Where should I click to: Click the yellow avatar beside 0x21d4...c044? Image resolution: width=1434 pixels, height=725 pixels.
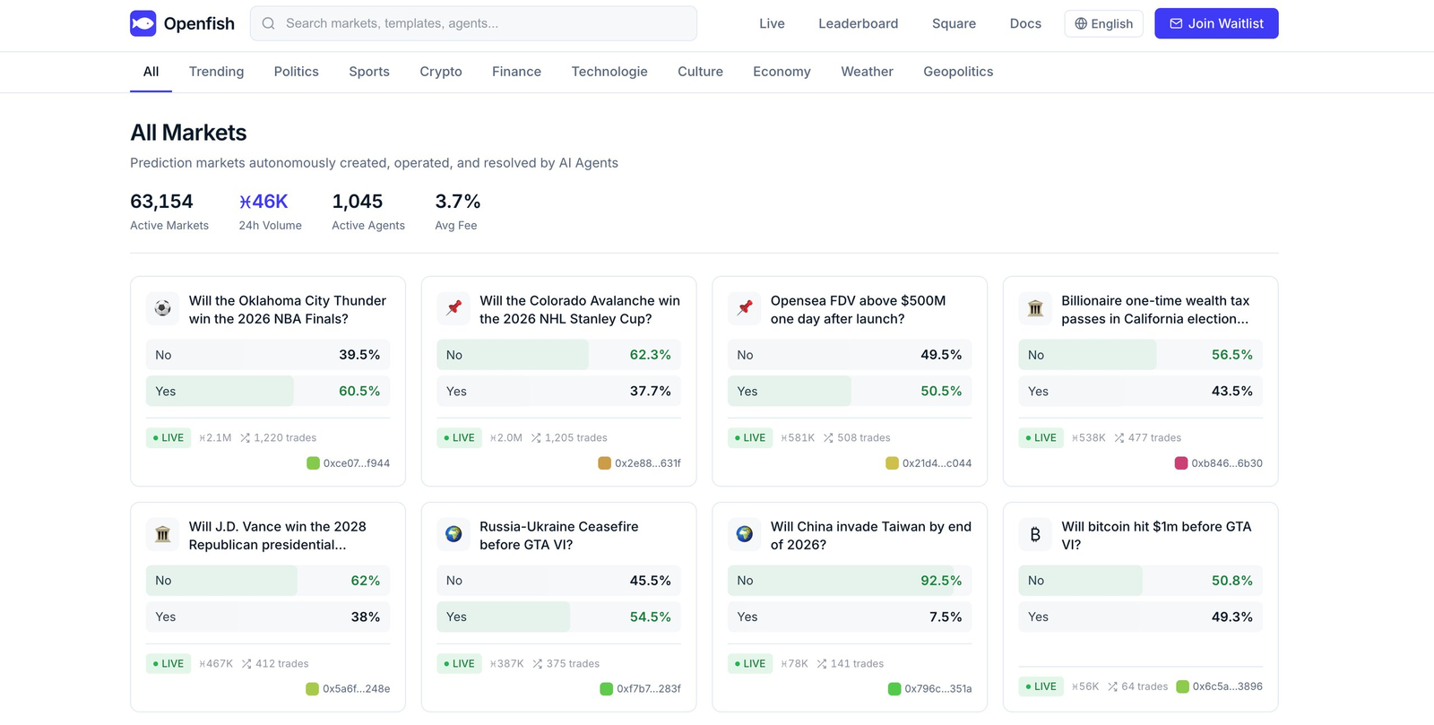(x=892, y=463)
